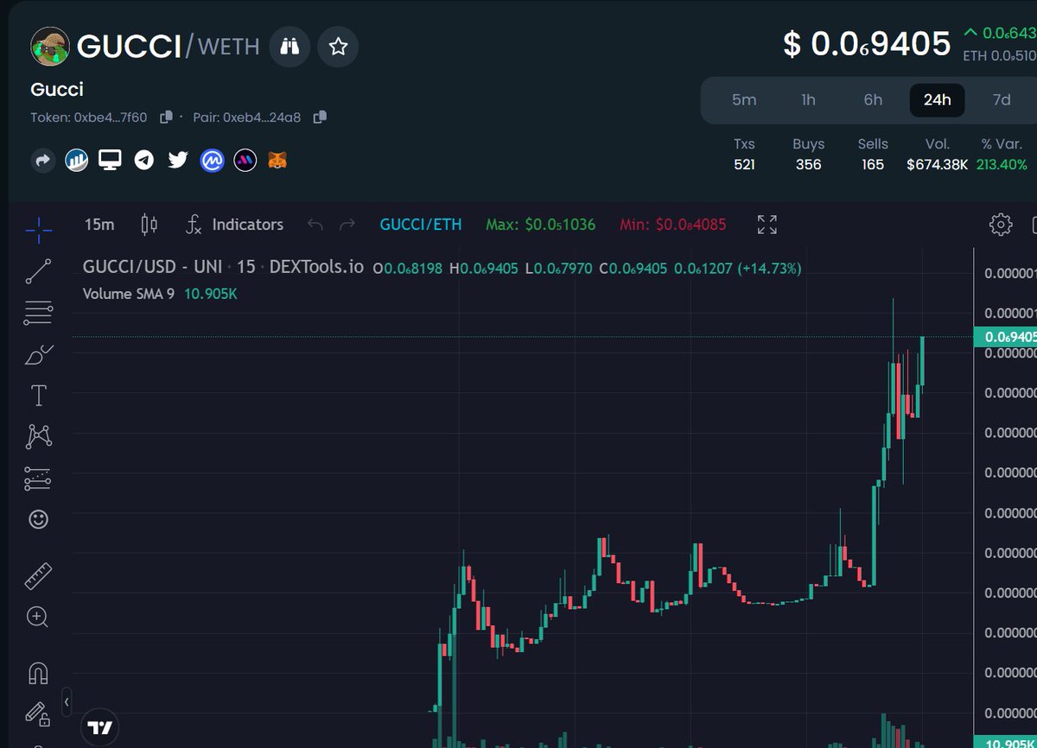
Task: Open the Indicators panel
Action: (x=248, y=225)
